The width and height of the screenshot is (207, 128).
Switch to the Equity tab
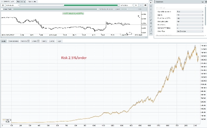(3, 41)
